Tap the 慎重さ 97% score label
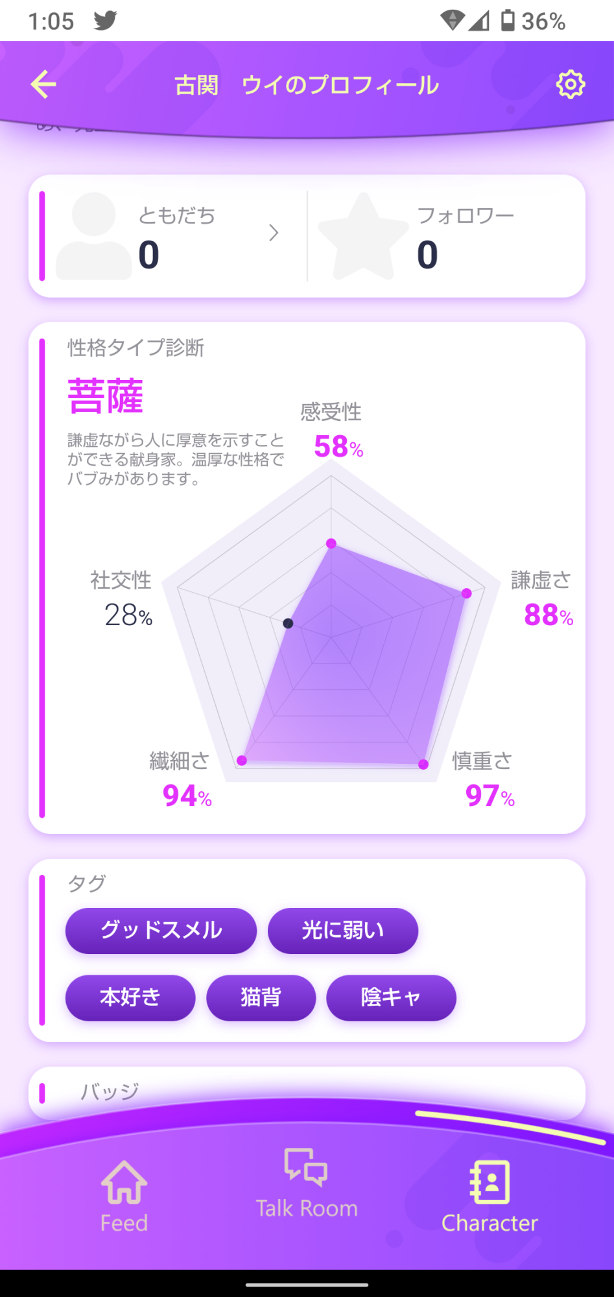 [x=490, y=796]
